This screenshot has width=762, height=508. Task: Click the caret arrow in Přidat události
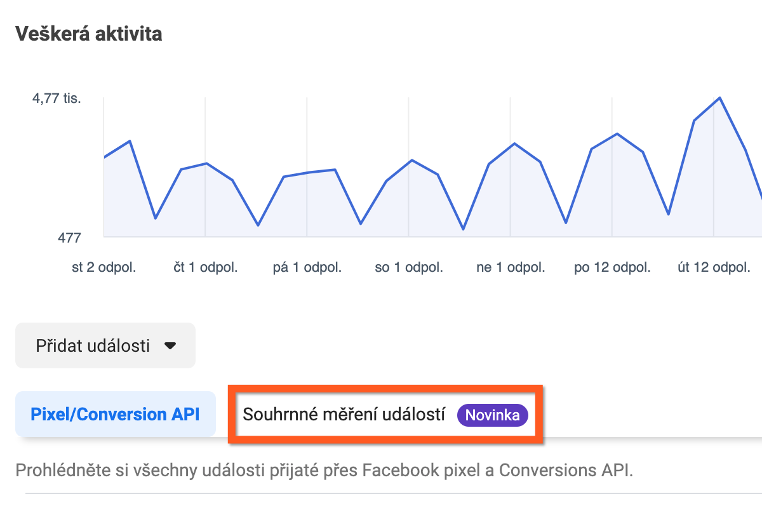tap(170, 347)
